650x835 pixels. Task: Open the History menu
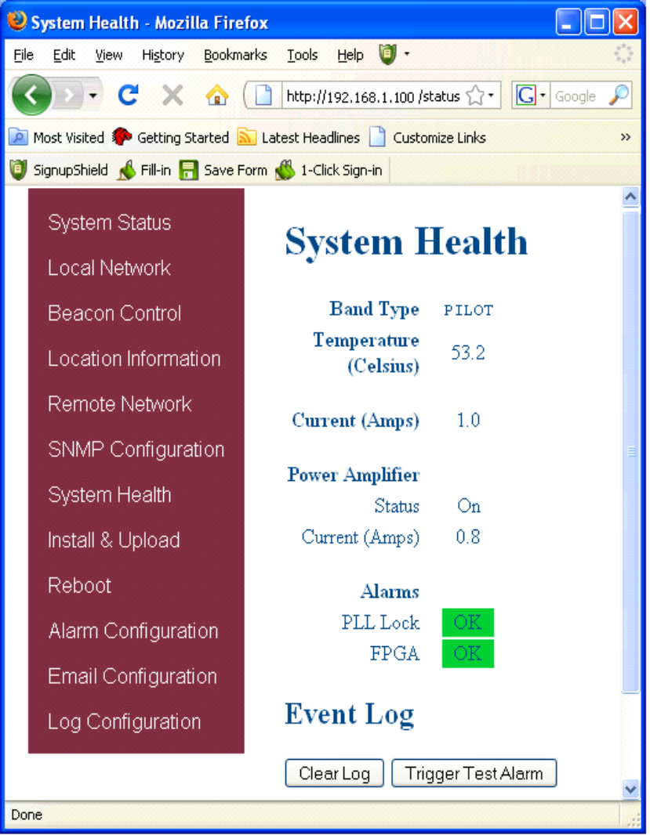(162, 55)
